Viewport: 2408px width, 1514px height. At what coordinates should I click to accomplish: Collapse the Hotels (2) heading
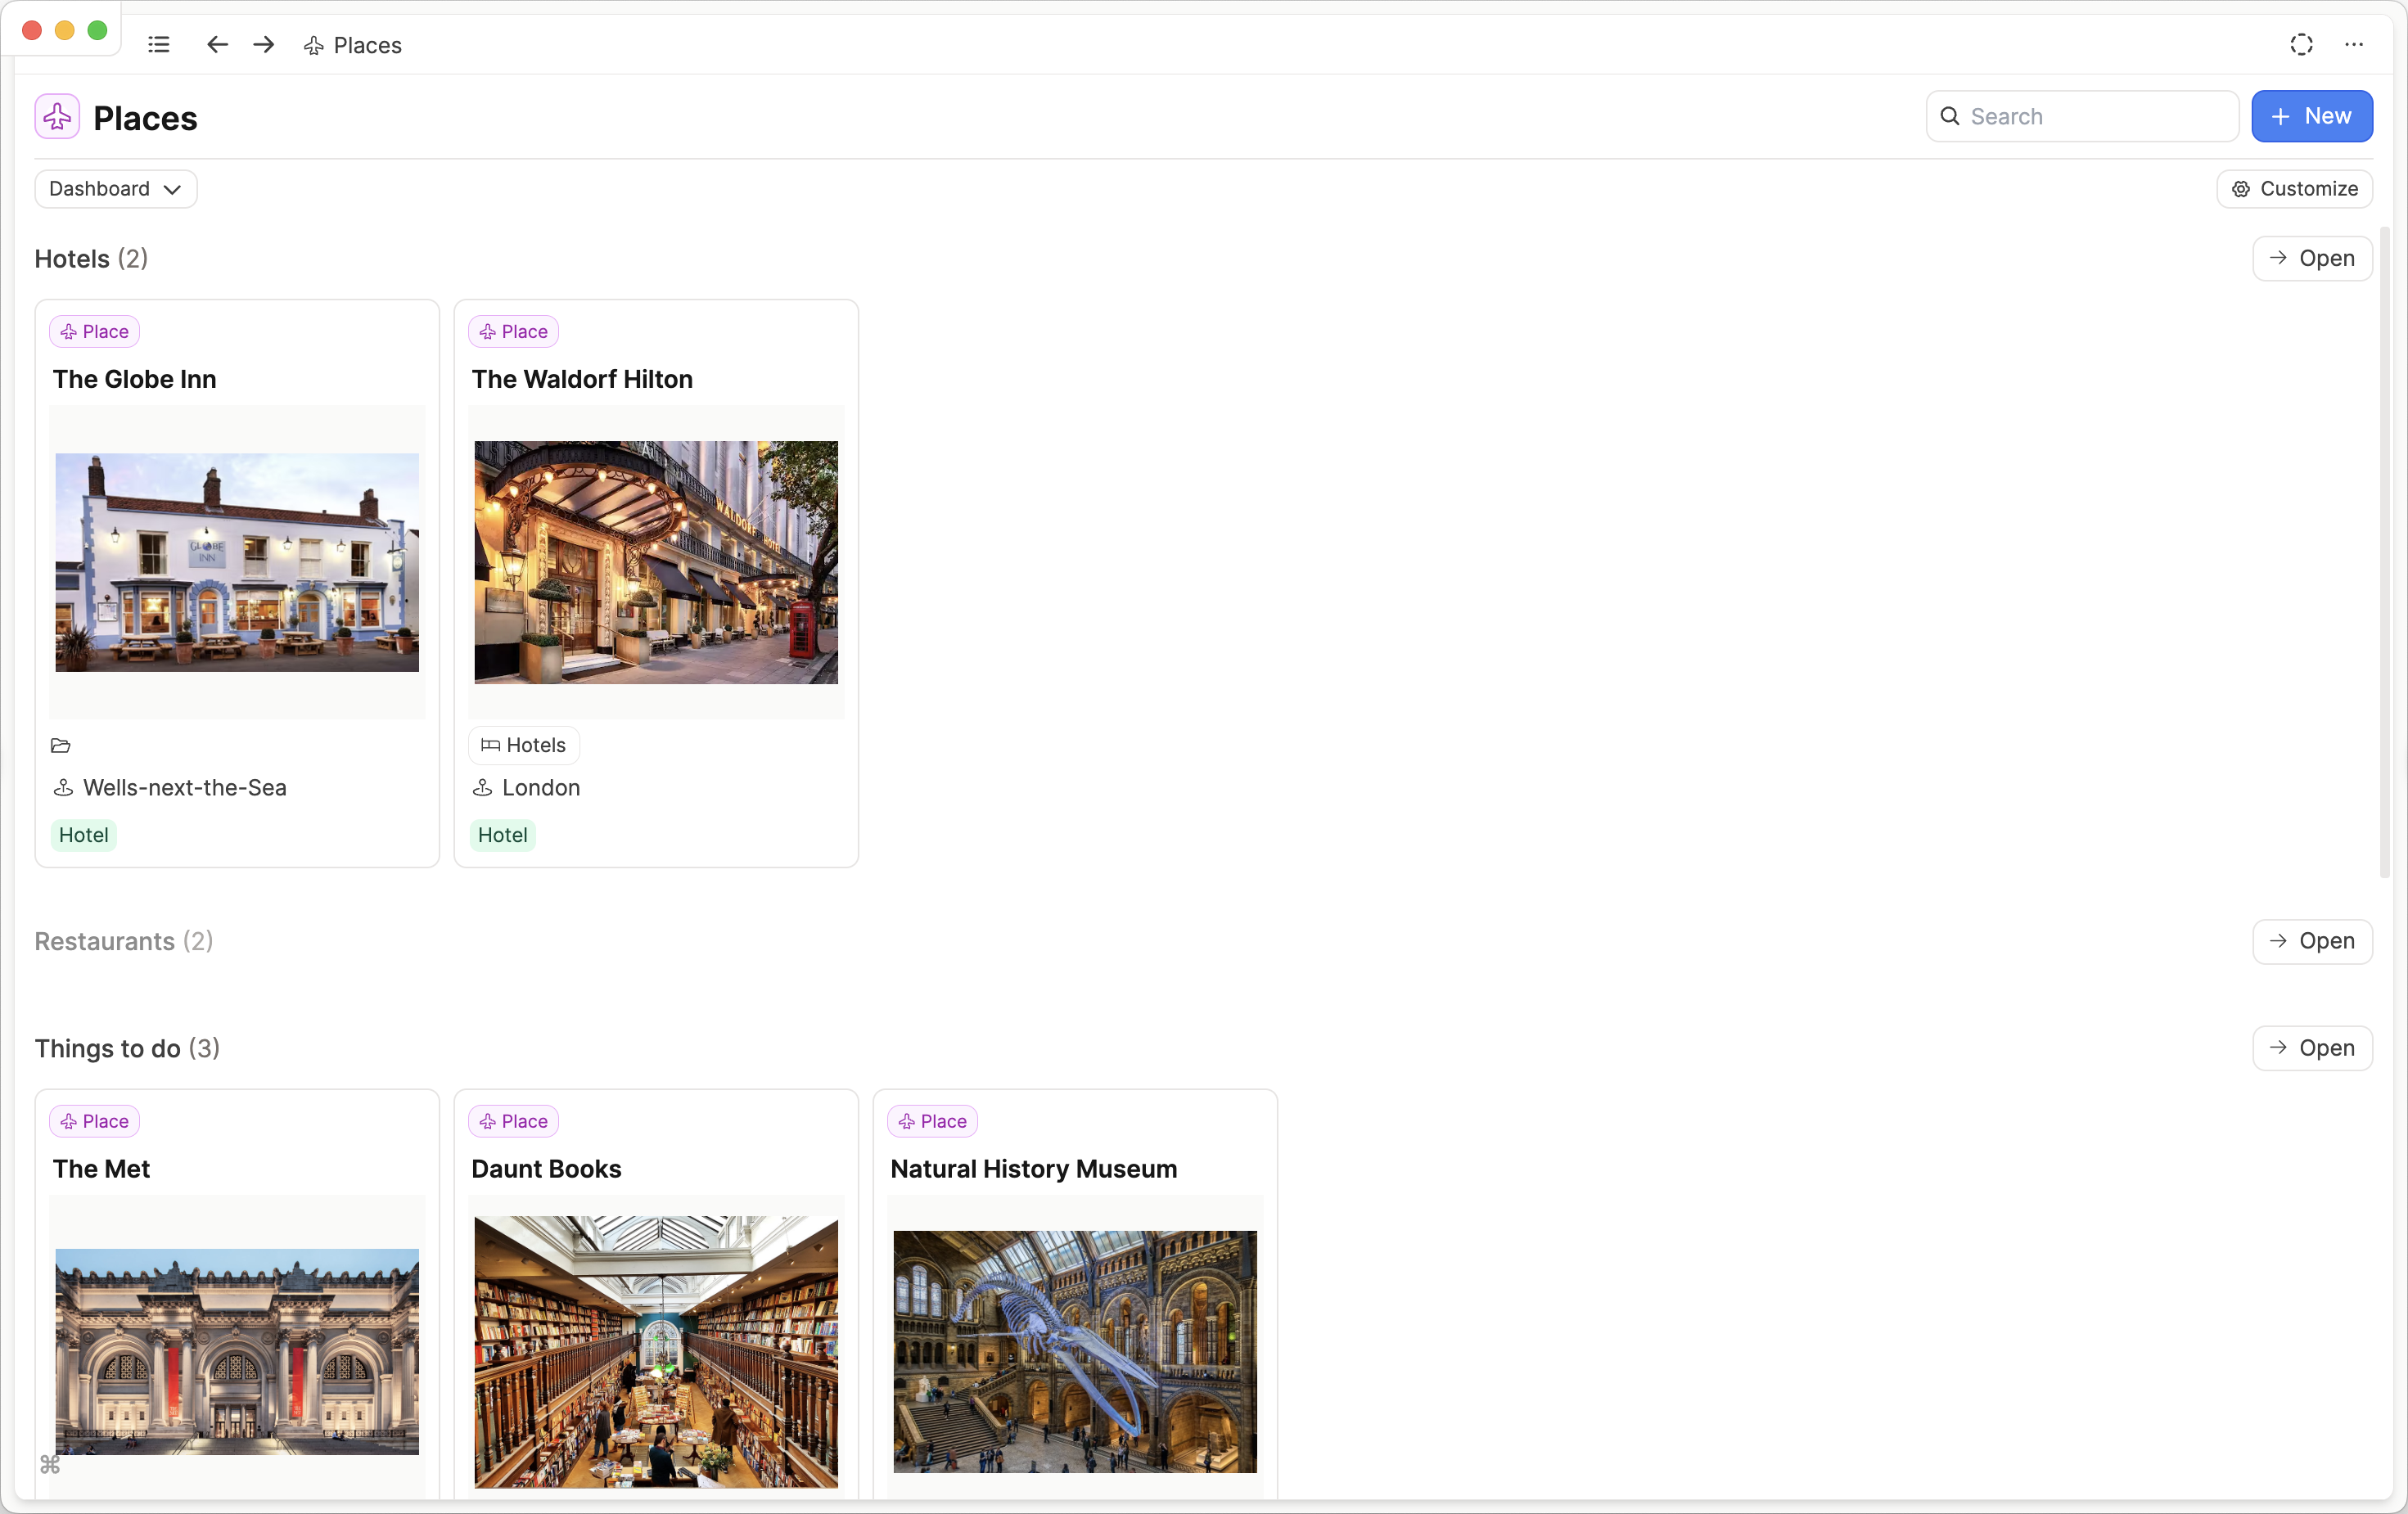tap(91, 259)
